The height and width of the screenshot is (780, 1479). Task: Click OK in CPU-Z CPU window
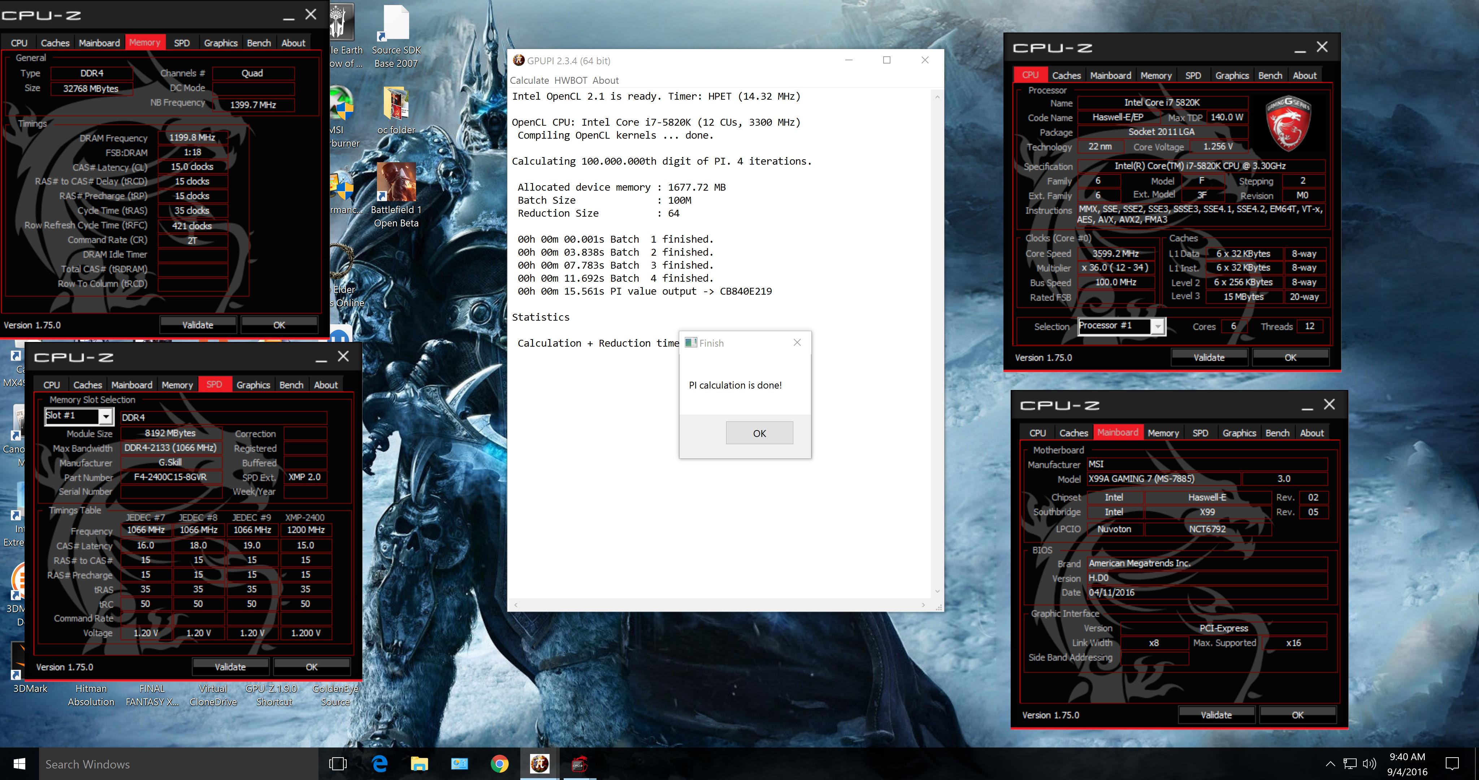pos(1291,357)
